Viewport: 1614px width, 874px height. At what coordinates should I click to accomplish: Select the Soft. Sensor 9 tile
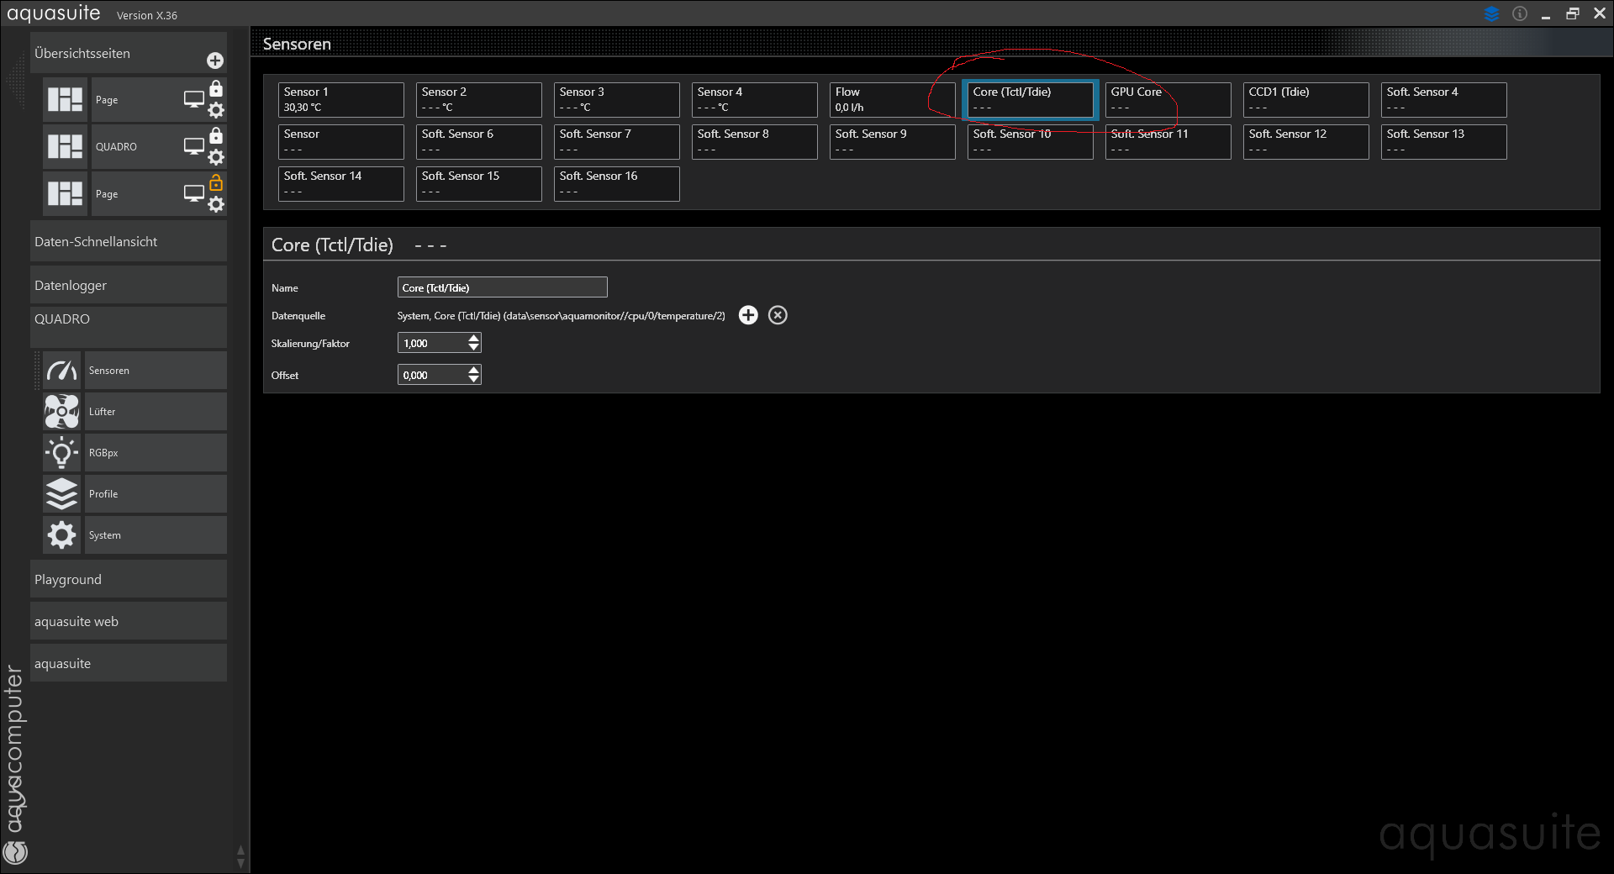point(893,142)
